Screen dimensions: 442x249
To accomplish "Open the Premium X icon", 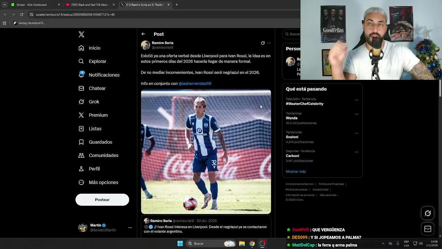I will pyautogui.click(x=81, y=115).
